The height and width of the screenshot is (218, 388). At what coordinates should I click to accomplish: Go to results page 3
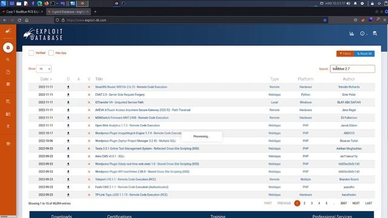pos(312,203)
